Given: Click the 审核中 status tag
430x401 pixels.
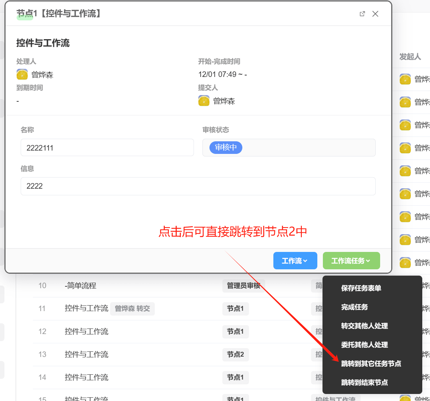Looking at the screenshot, I should [226, 148].
